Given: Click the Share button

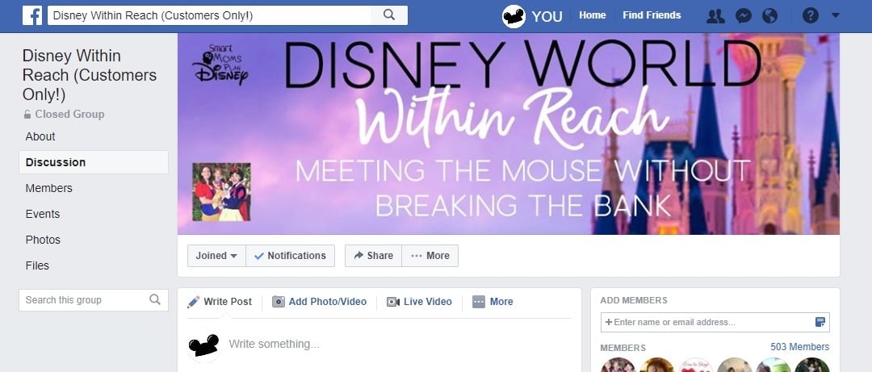Looking at the screenshot, I should pyautogui.click(x=373, y=256).
